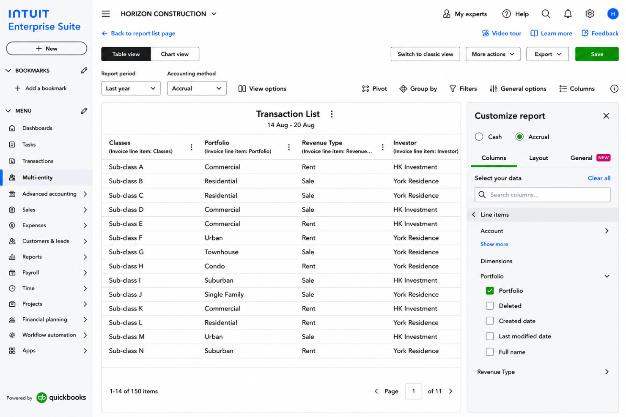The height and width of the screenshot is (417, 626).
Task: Select the Accrual radio button
Action: tap(519, 137)
